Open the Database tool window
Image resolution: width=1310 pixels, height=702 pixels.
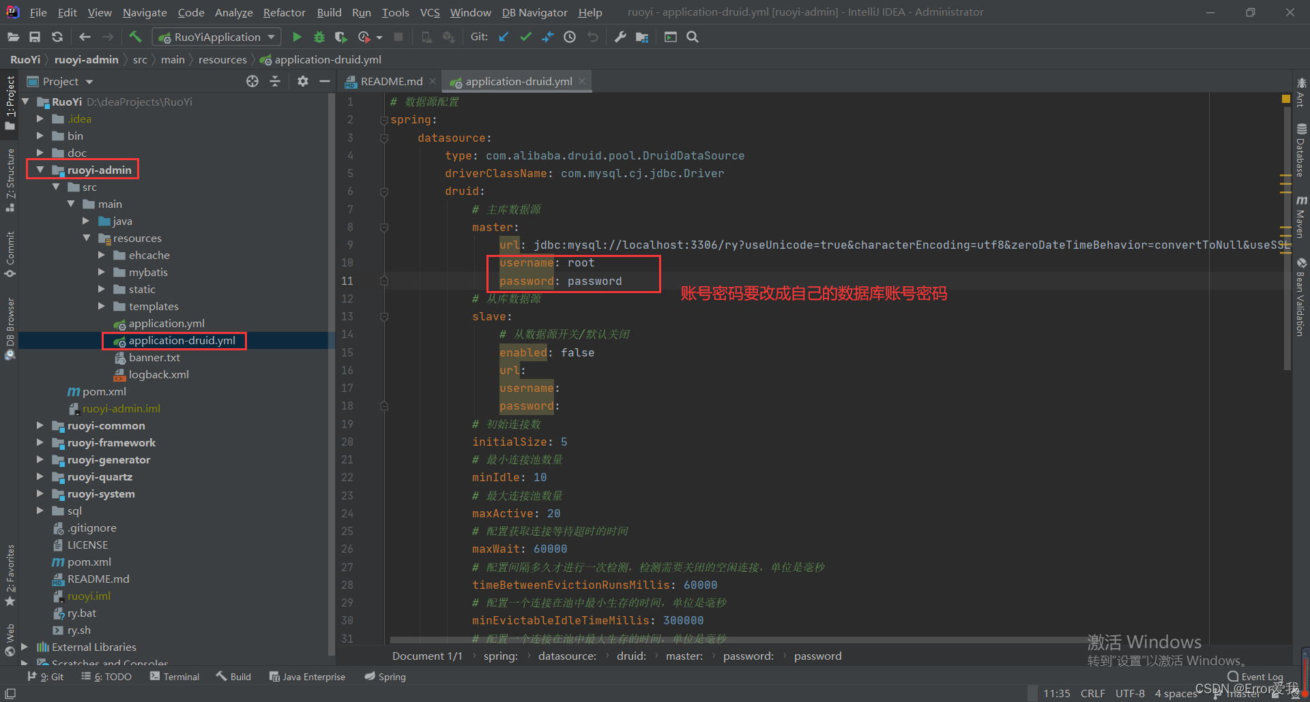(x=1301, y=151)
